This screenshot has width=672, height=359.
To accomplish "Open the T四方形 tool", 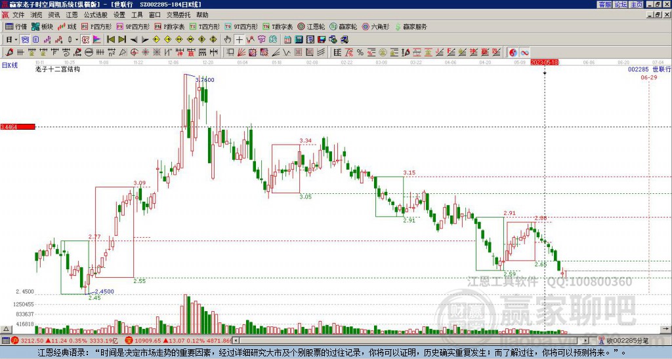I will tap(205, 26).
